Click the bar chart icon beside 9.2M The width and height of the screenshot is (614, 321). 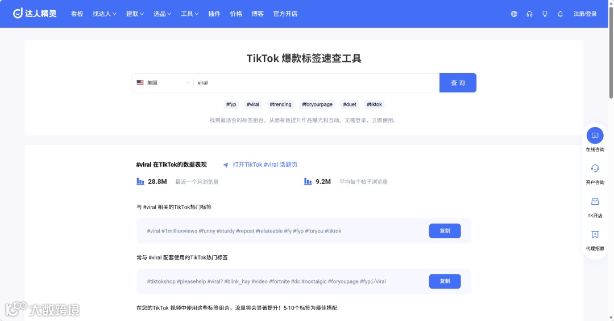pyautogui.click(x=308, y=181)
